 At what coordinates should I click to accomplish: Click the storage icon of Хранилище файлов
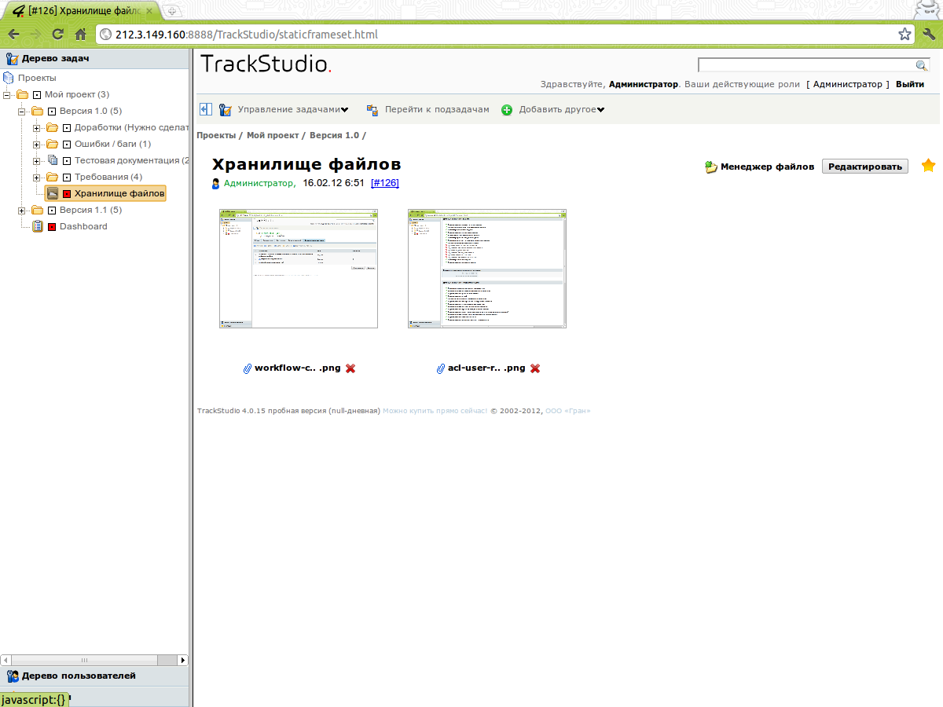[53, 193]
